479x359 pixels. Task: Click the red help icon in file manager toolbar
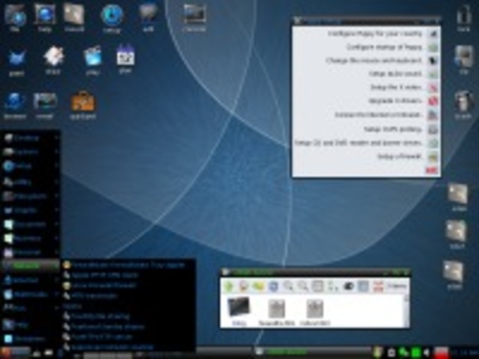pos(378,286)
